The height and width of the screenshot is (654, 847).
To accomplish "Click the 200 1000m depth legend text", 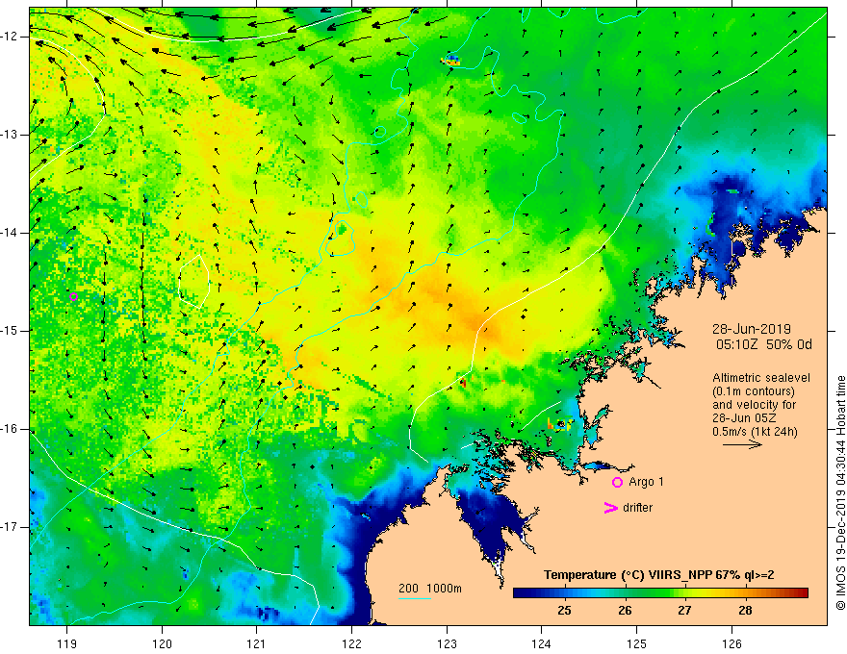I will coord(430,589).
